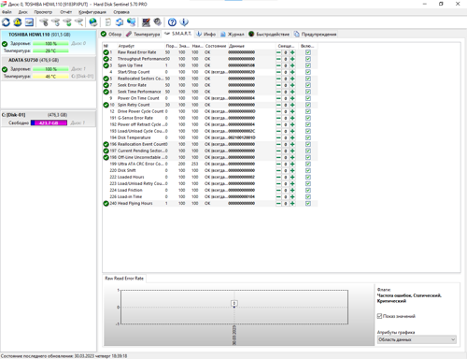Click the gray gear-like toolbar icon
Screen dimensions: 467x359
(158, 22)
